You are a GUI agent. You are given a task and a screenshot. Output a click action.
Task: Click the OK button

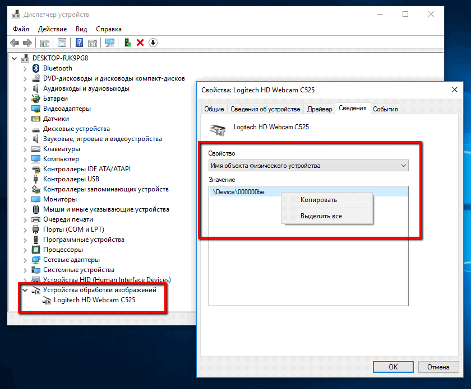393,367
